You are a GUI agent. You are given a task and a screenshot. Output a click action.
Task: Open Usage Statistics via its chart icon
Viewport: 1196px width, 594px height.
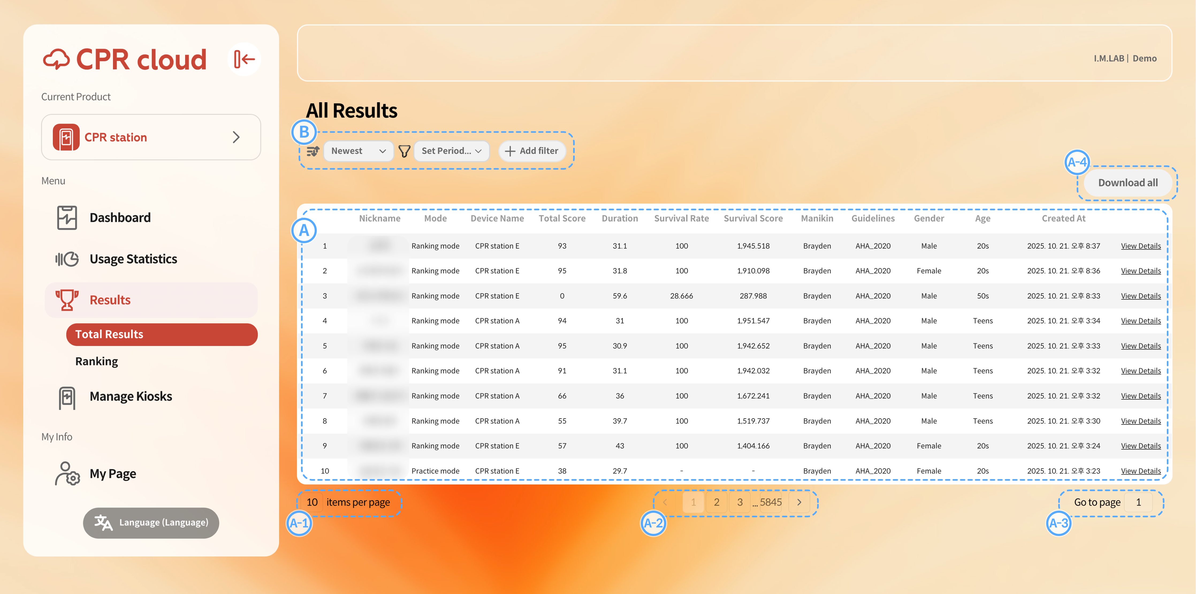[x=67, y=259]
